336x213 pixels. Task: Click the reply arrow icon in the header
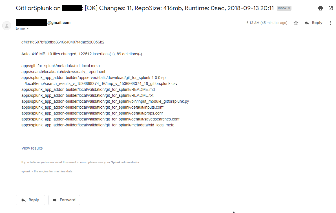click(x=307, y=23)
